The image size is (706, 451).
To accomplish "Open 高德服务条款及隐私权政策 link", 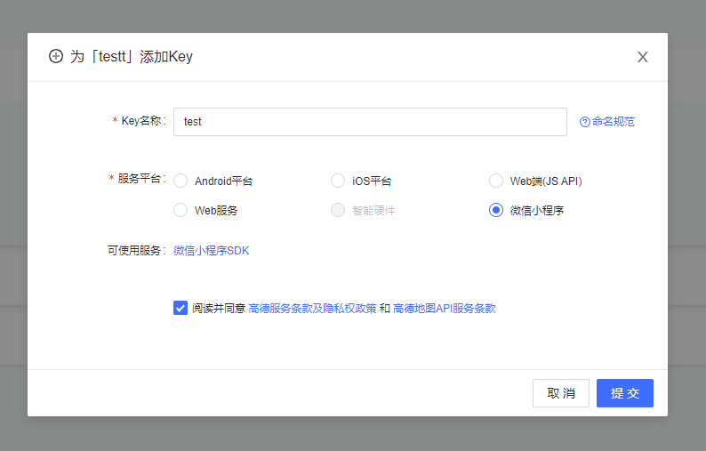I will [312, 308].
